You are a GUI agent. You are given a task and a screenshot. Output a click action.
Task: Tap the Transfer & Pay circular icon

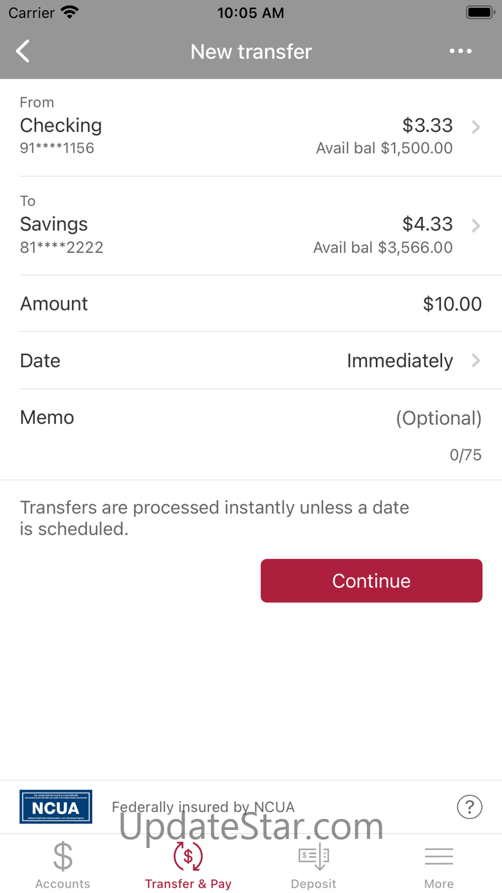(x=188, y=856)
